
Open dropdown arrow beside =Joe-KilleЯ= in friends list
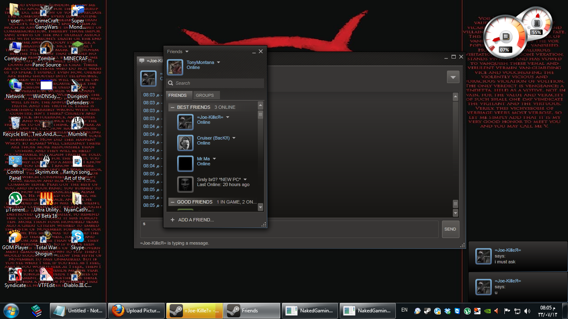[x=227, y=117]
